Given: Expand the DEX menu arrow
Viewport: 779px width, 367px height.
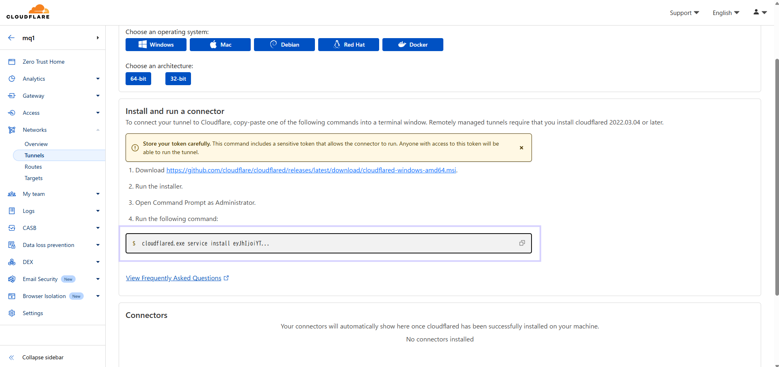Looking at the screenshot, I should tap(98, 262).
